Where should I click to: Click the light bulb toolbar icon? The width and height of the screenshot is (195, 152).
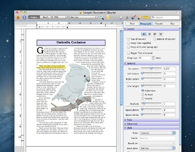tap(108, 17)
